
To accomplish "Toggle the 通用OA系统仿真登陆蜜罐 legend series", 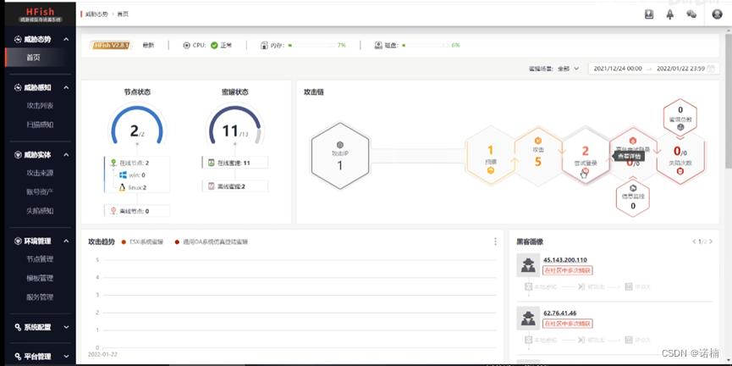I will click(212, 242).
